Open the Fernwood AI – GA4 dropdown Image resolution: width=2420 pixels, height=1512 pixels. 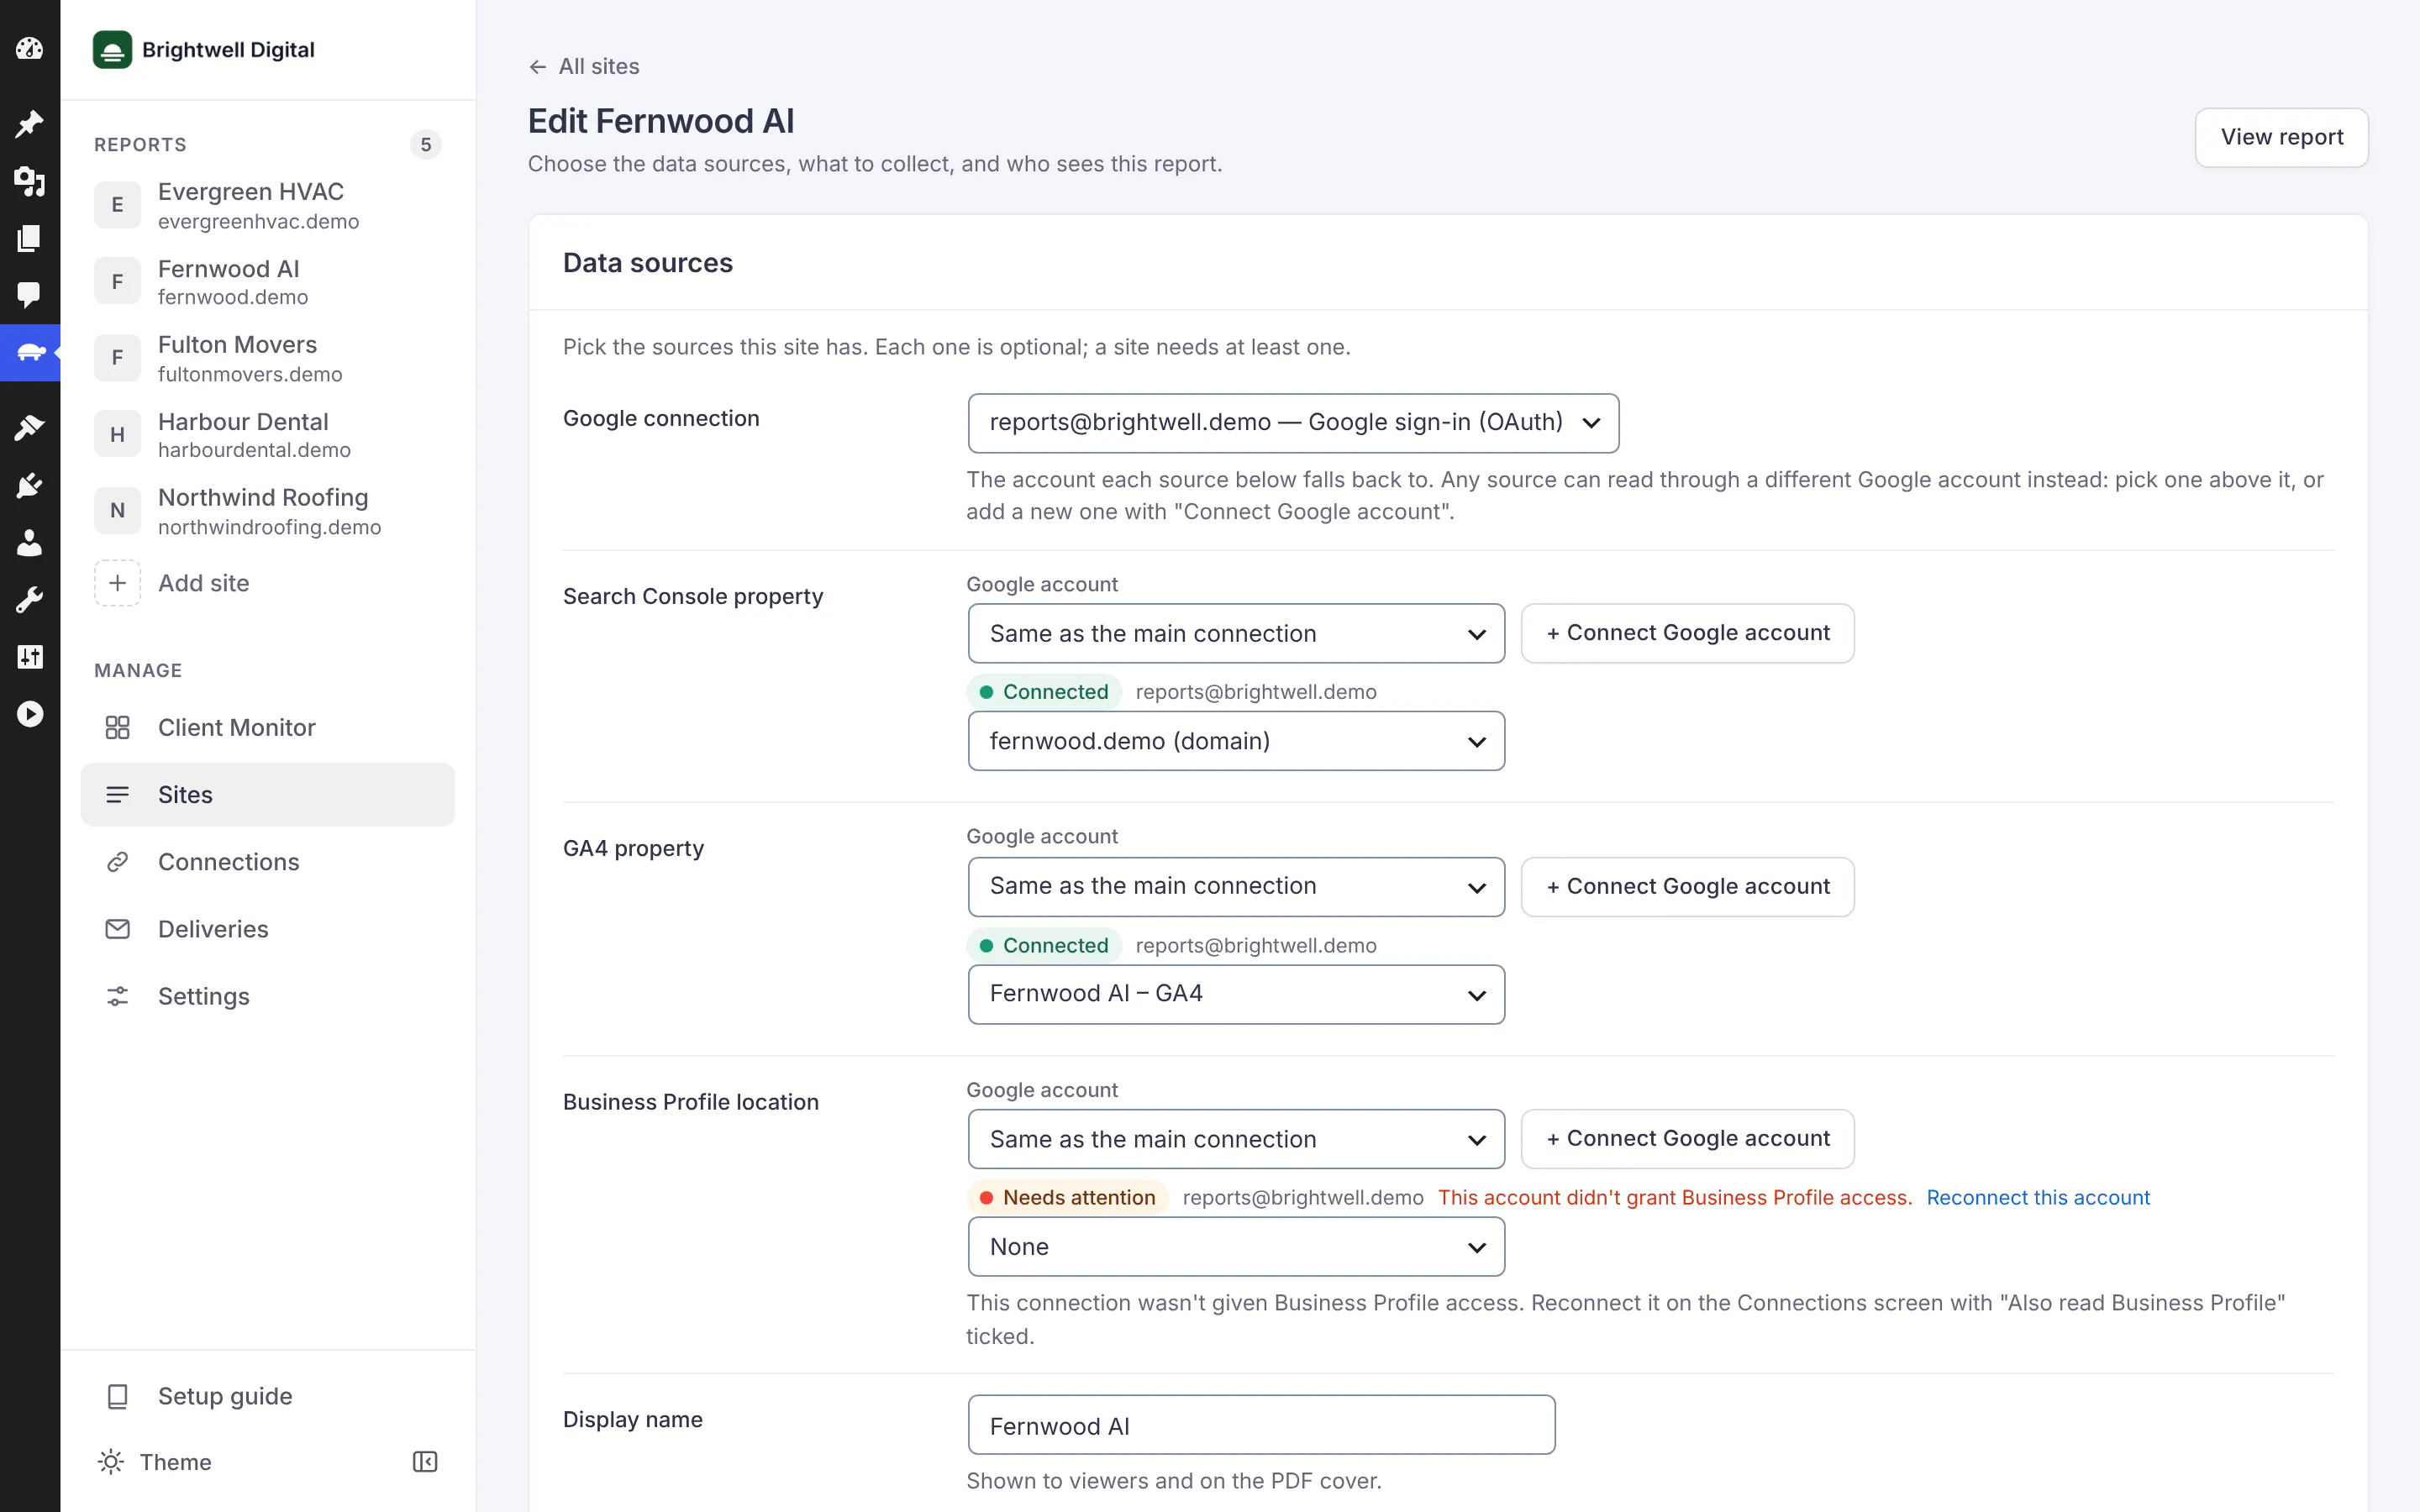tap(1236, 994)
